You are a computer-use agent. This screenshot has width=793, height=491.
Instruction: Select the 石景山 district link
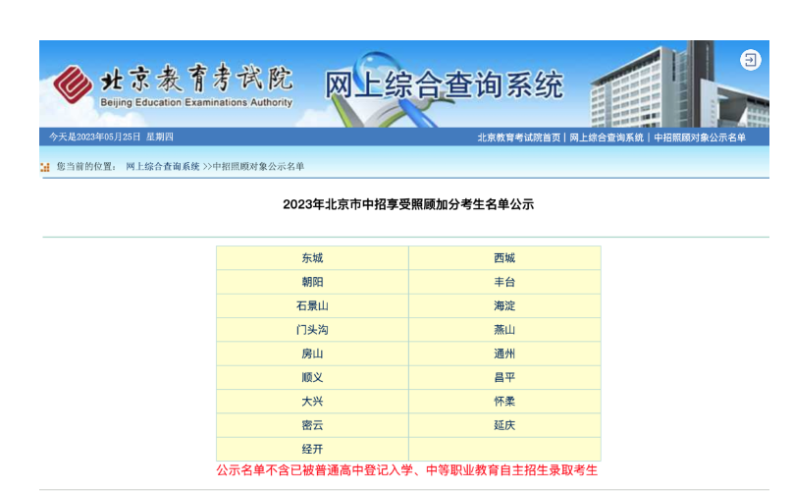[x=312, y=306]
